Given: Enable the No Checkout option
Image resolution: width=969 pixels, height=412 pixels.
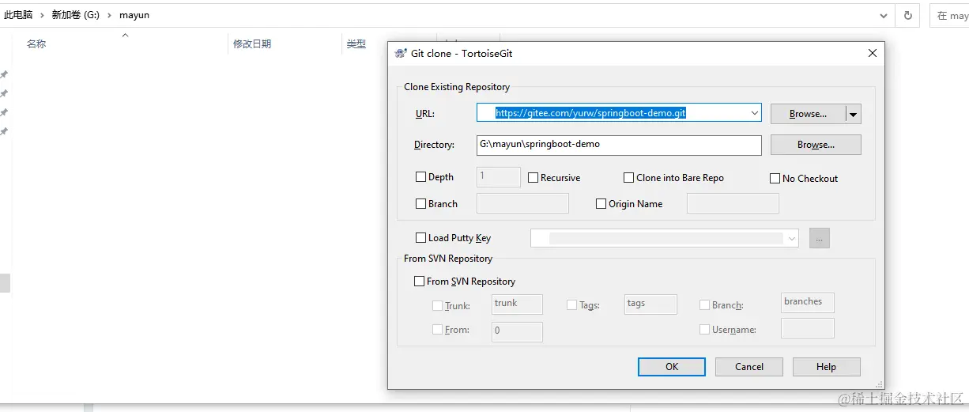Looking at the screenshot, I should (x=775, y=179).
